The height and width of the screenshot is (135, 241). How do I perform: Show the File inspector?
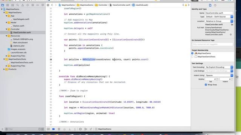[210, 5]
